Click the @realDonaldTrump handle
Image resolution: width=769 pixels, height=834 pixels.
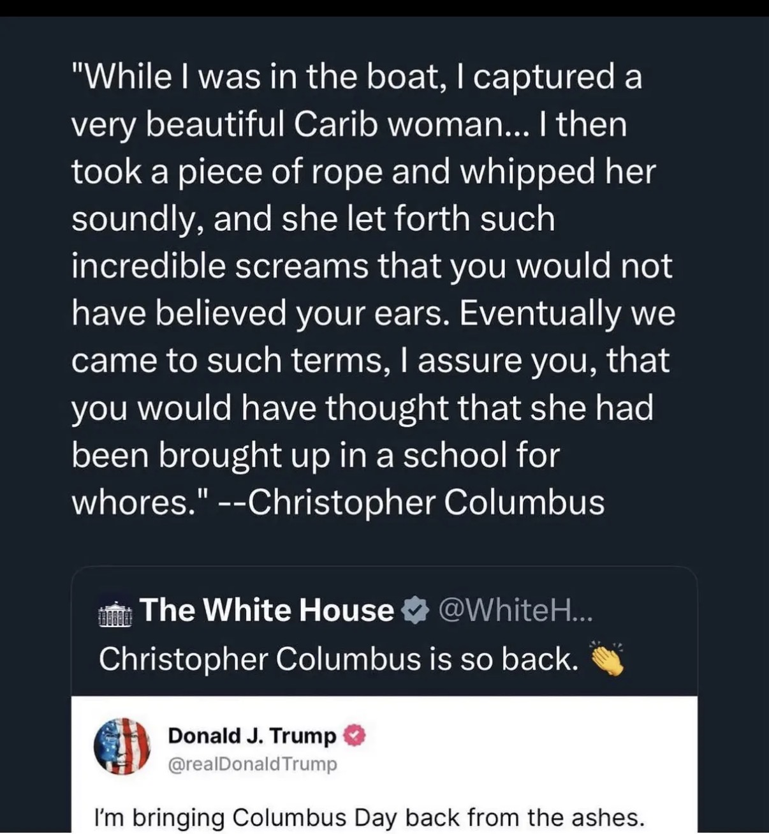252,764
